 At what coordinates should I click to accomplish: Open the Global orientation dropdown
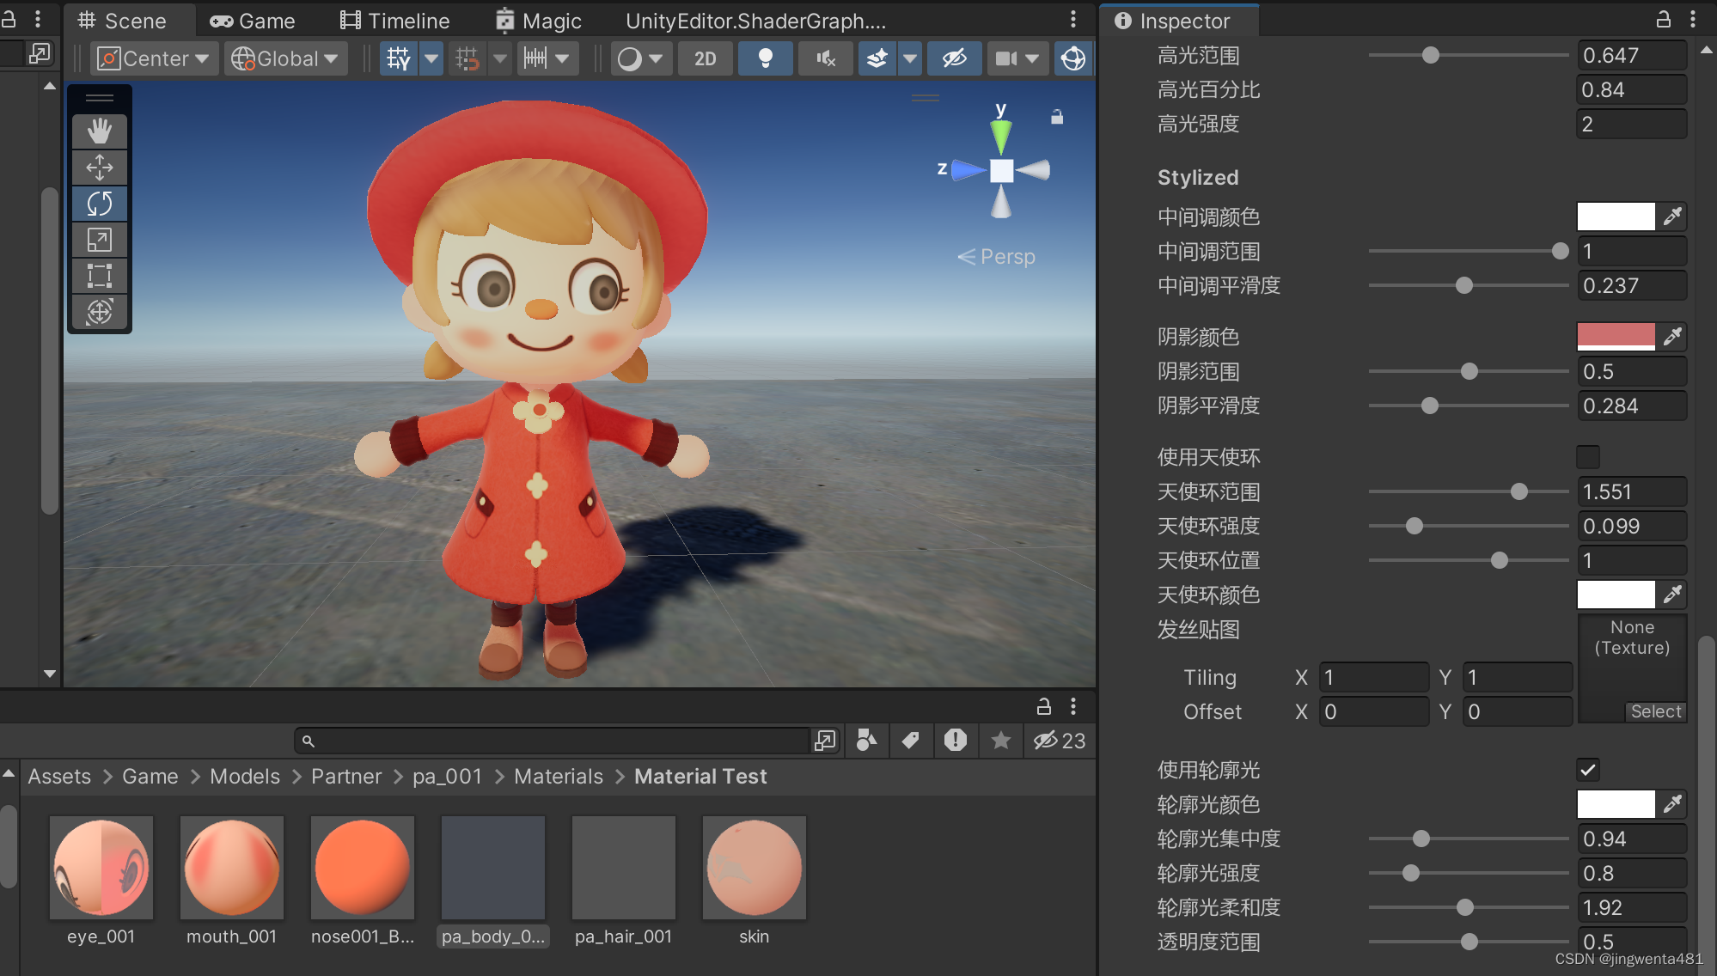[285, 58]
